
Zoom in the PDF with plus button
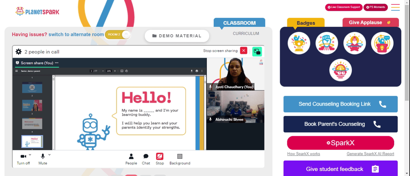115,71
